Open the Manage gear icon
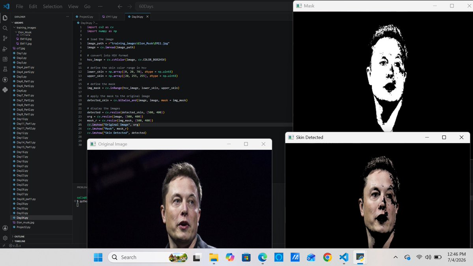 click(5, 238)
